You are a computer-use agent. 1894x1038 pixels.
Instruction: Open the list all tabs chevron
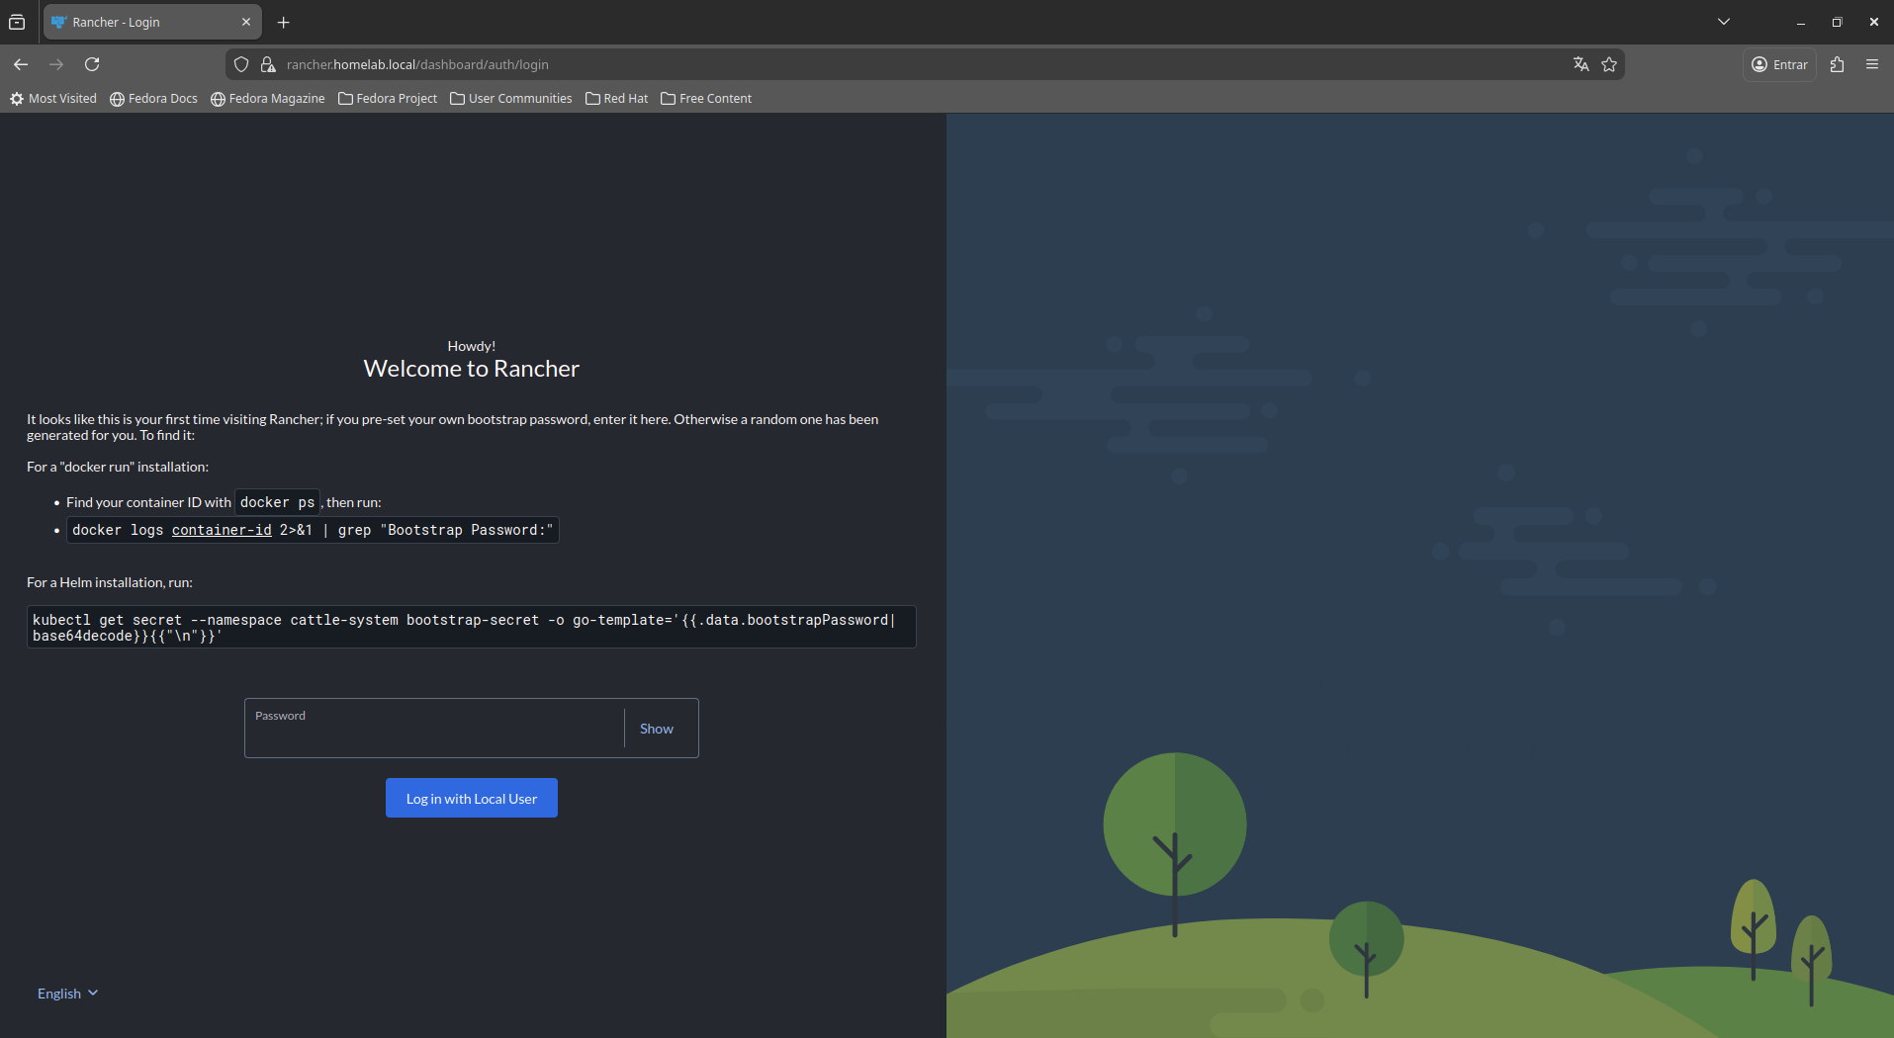(1723, 22)
